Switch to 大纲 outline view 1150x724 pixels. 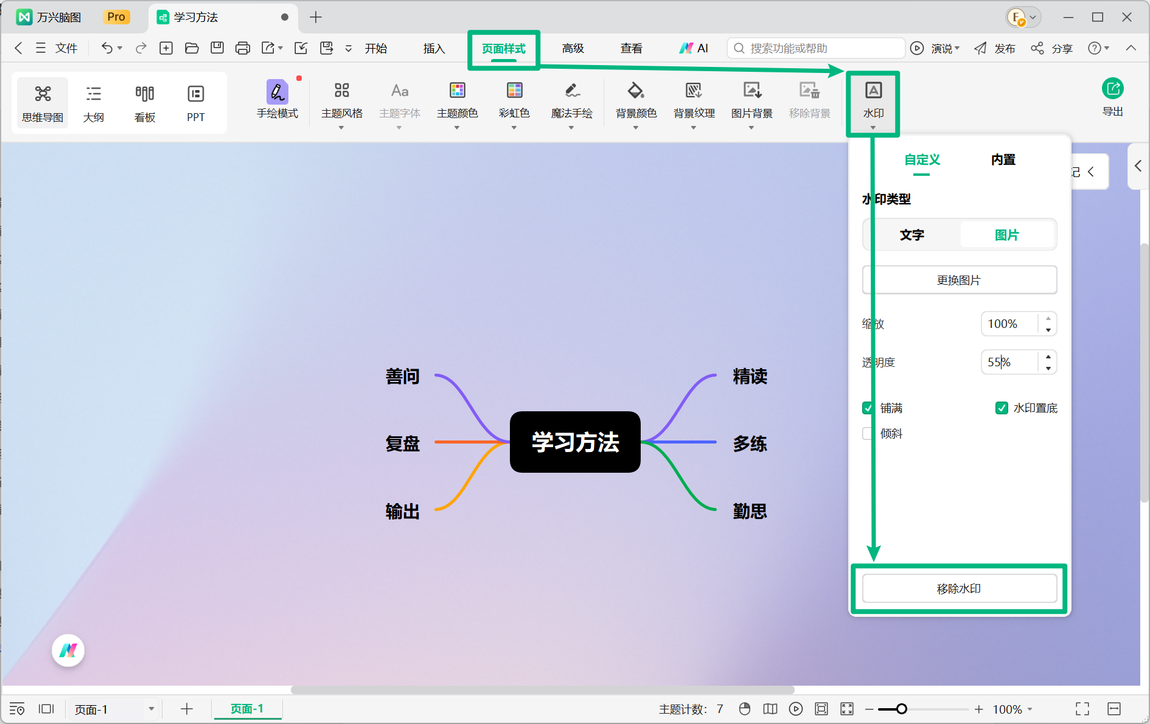pos(94,103)
